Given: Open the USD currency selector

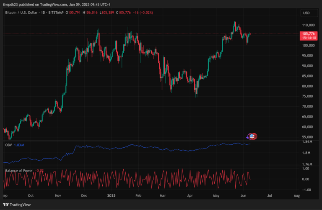Looking at the screenshot, I should [x=306, y=13].
